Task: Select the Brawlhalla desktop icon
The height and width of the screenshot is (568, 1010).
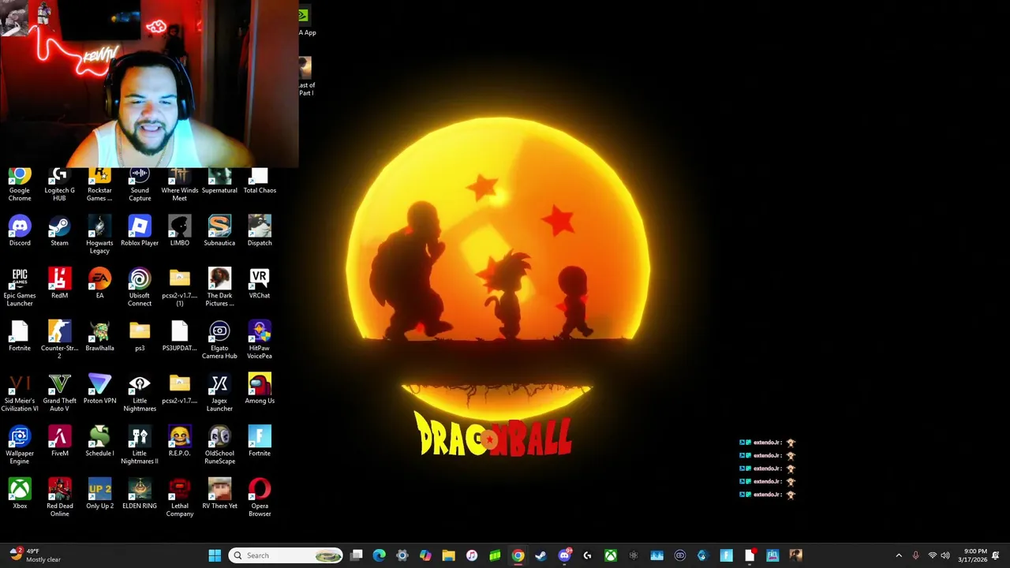Action: coord(99,336)
